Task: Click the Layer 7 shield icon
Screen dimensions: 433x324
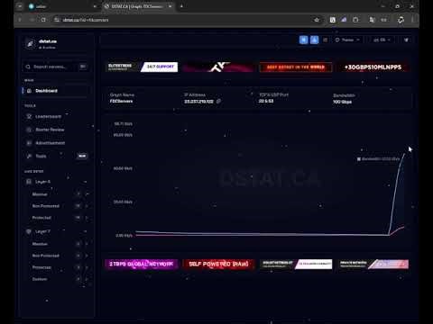Action: pos(29,231)
